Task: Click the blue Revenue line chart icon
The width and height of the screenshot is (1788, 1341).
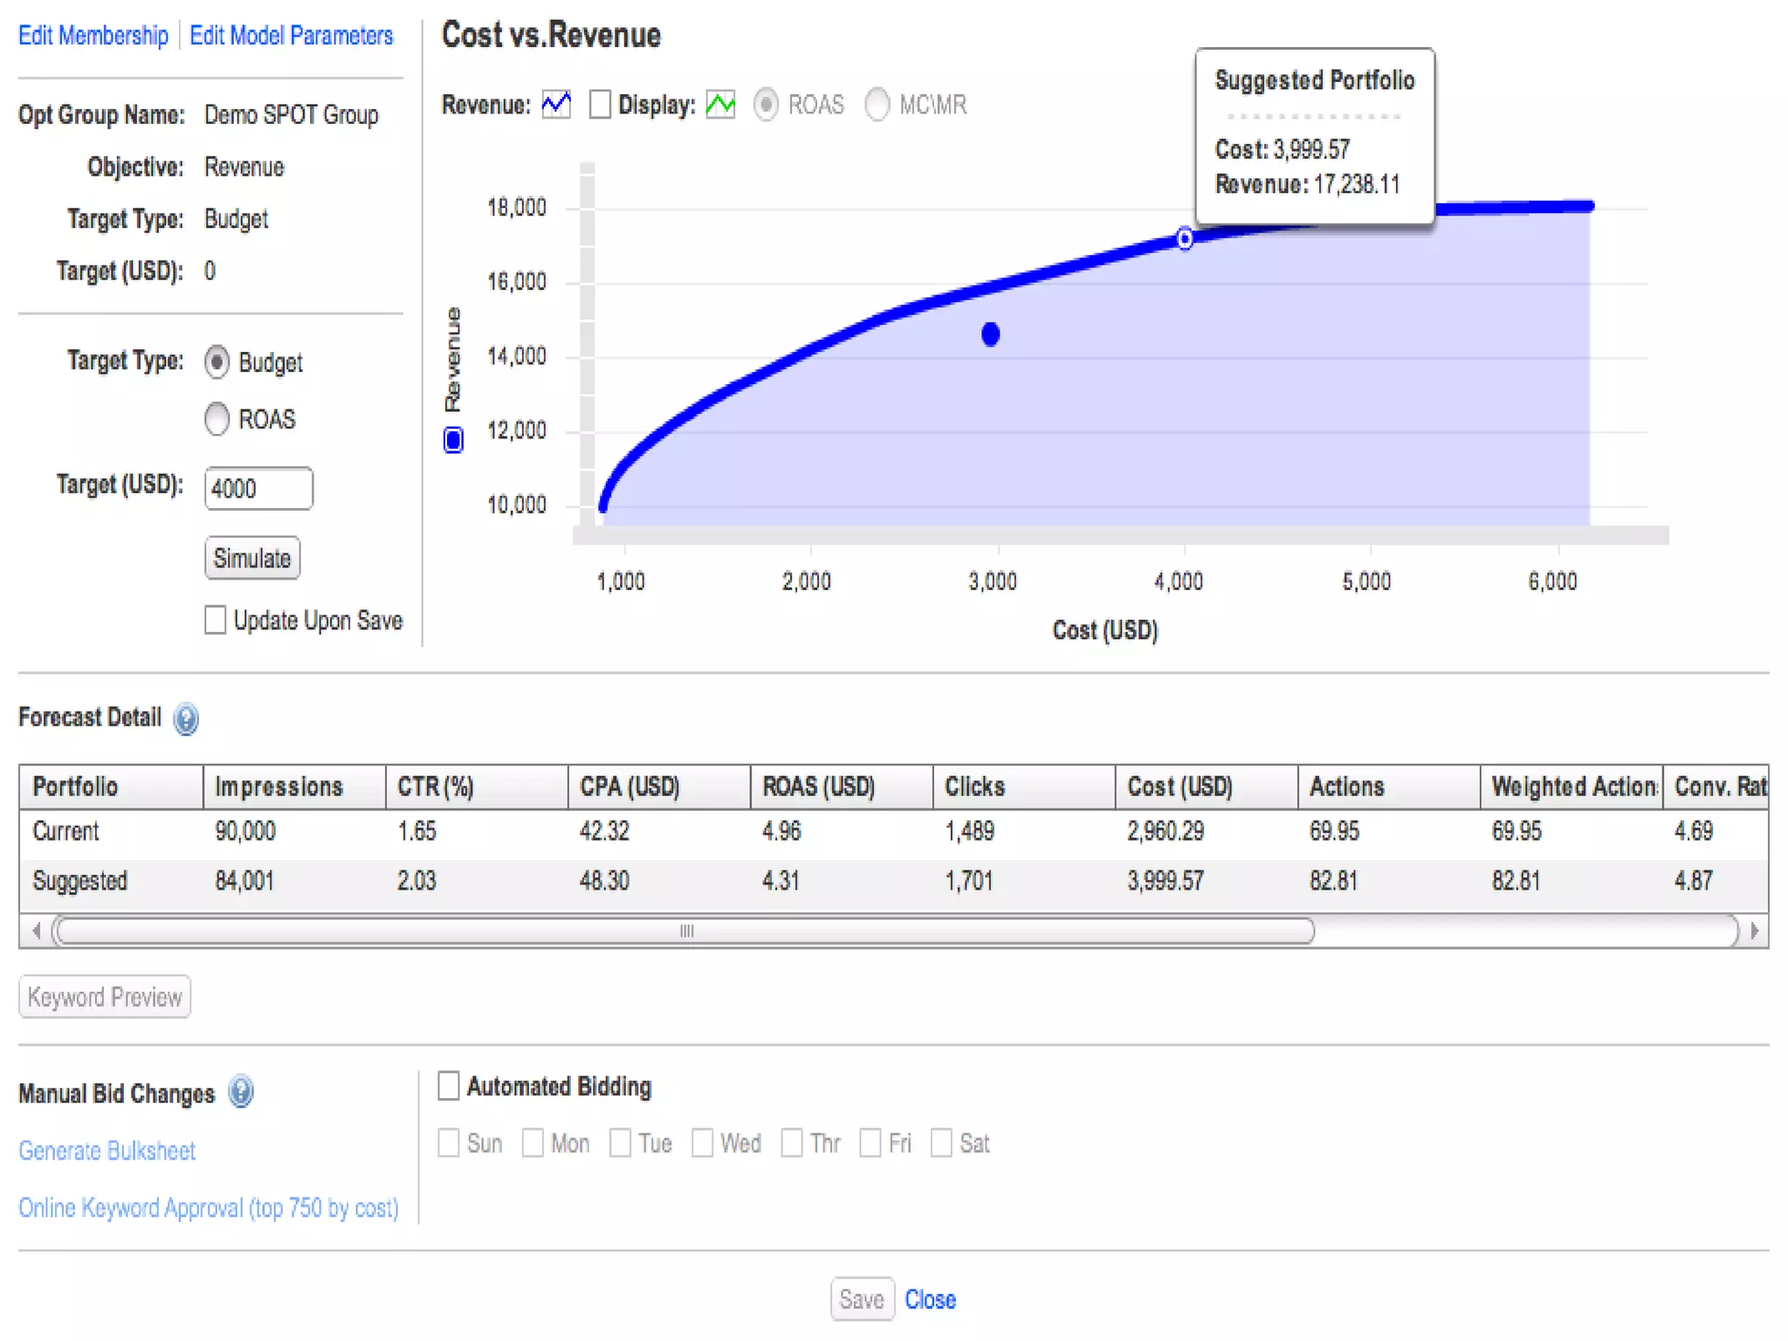Action: [556, 105]
